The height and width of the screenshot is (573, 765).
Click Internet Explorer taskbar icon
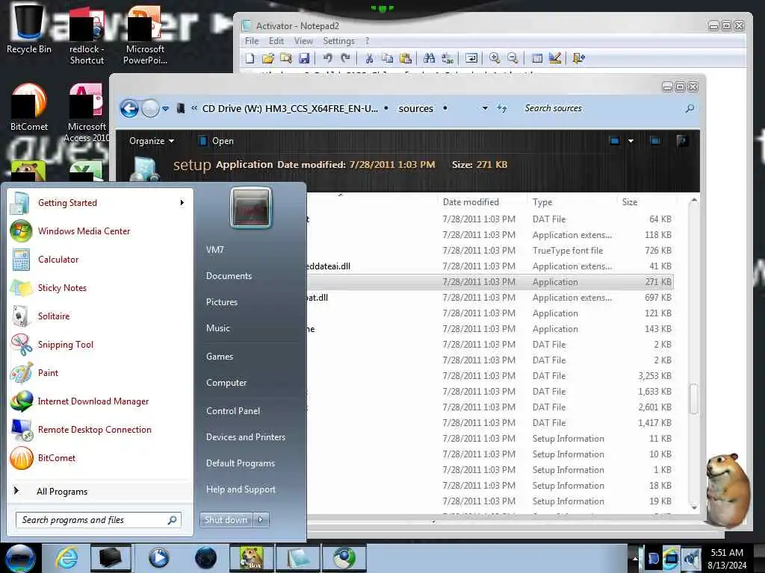pyautogui.click(x=66, y=558)
